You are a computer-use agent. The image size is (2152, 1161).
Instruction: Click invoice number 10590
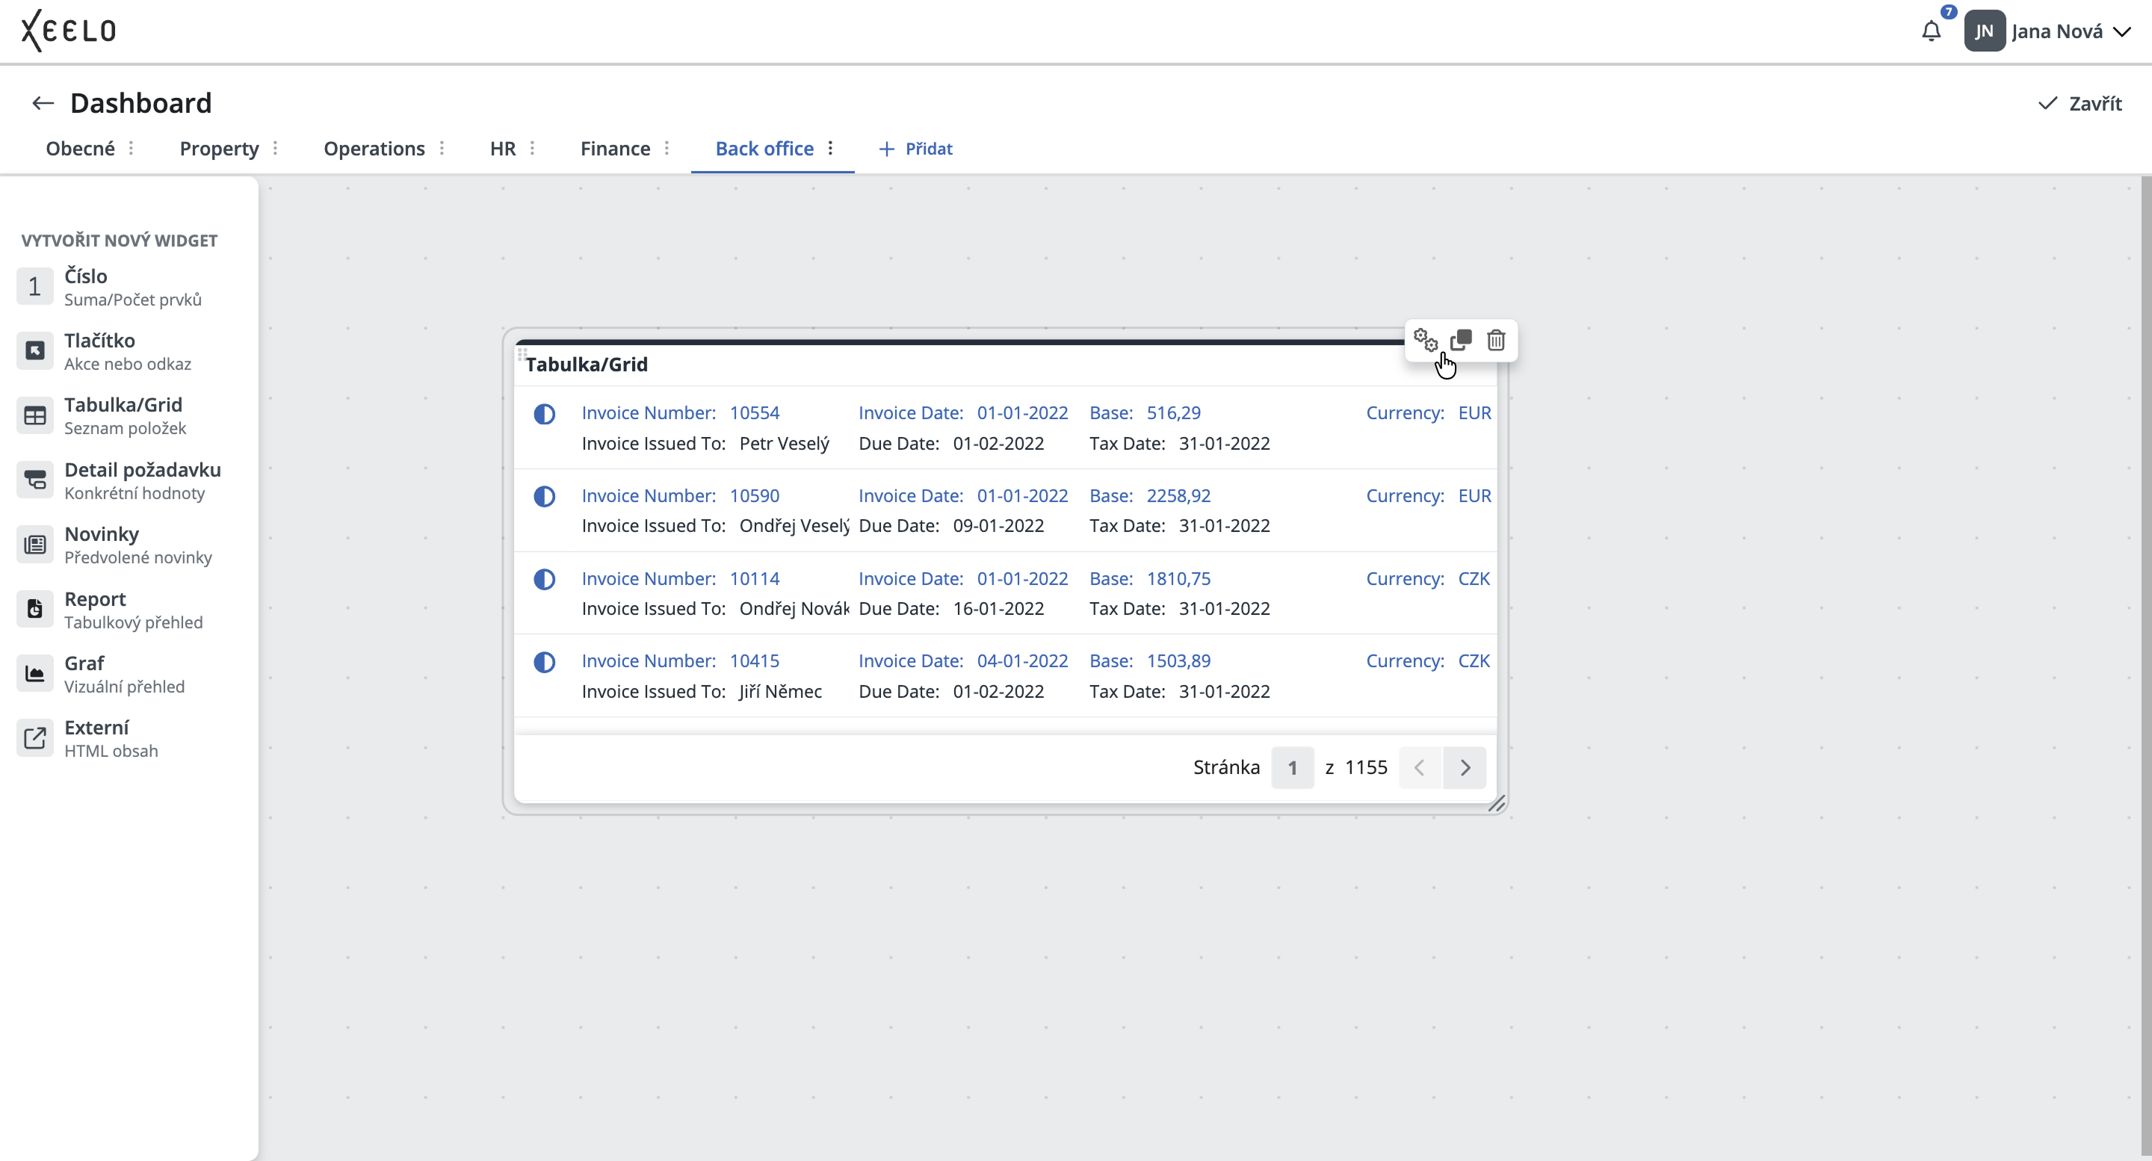pos(755,495)
